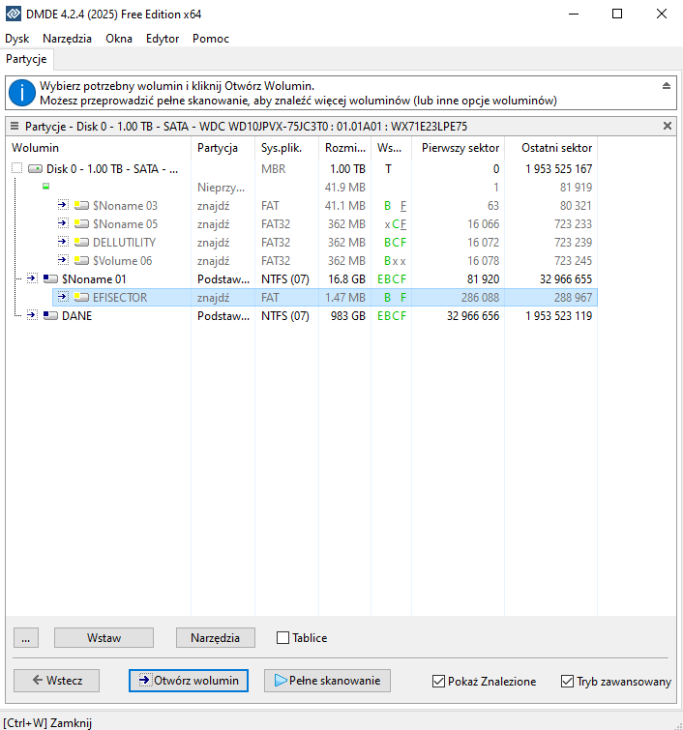Click the yellow volume icon of $Volume 06
683x730 pixels.
(x=81, y=261)
